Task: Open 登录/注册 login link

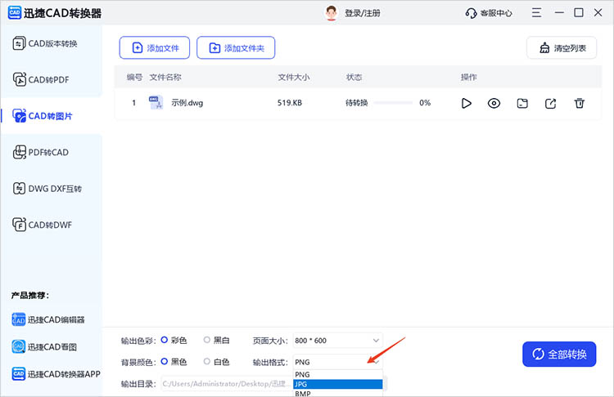Action: coord(362,13)
